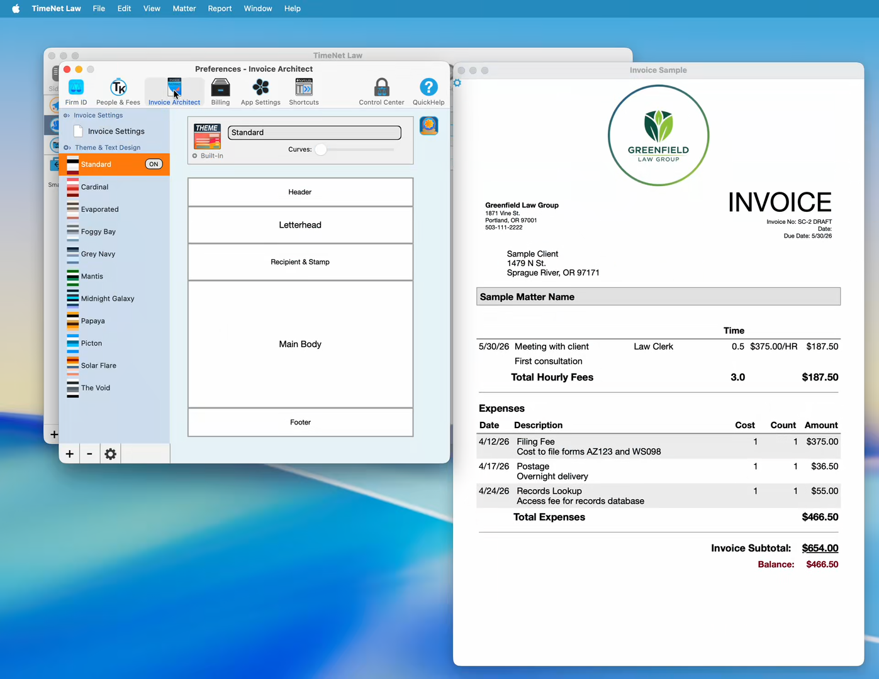Click the Total Expenses label
This screenshot has width=879, height=679.
(x=549, y=517)
